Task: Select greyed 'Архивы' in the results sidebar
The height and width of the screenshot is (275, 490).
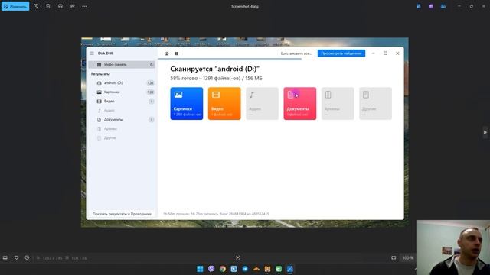Action: coord(122,129)
